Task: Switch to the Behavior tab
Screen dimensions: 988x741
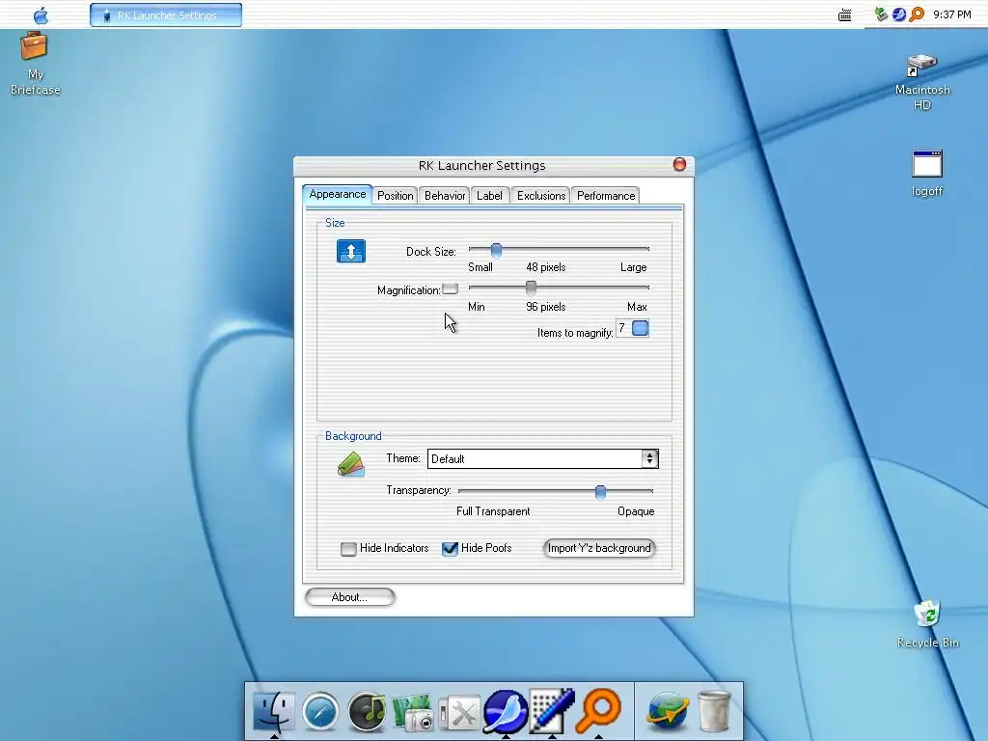Action: click(445, 195)
